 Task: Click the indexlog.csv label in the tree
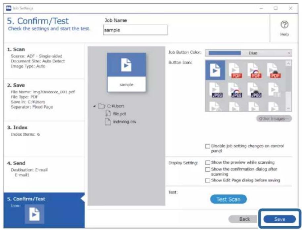click(x=125, y=122)
